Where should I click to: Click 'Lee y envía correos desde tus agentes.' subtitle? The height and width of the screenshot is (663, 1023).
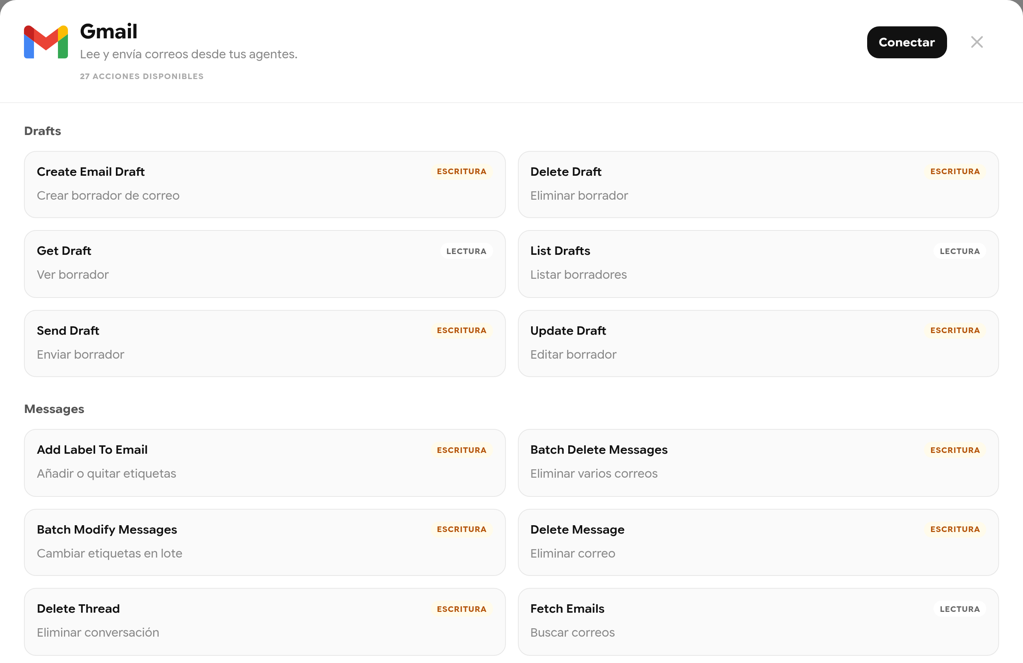[189, 54]
